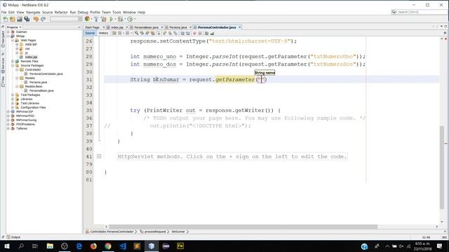Switch editor to History view
The height and width of the screenshot is (252, 449).
pyautogui.click(x=103, y=33)
